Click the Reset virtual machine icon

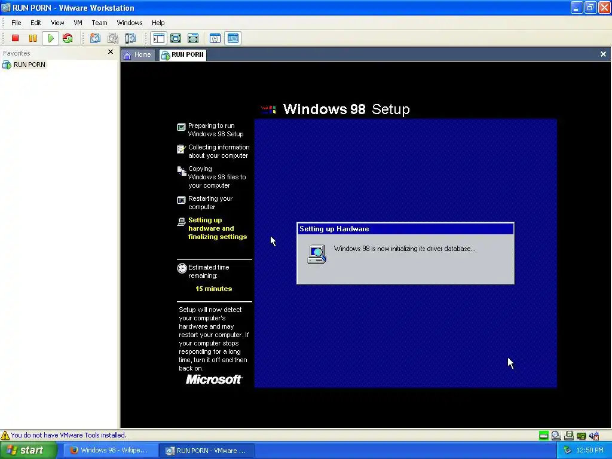pos(68,38)
